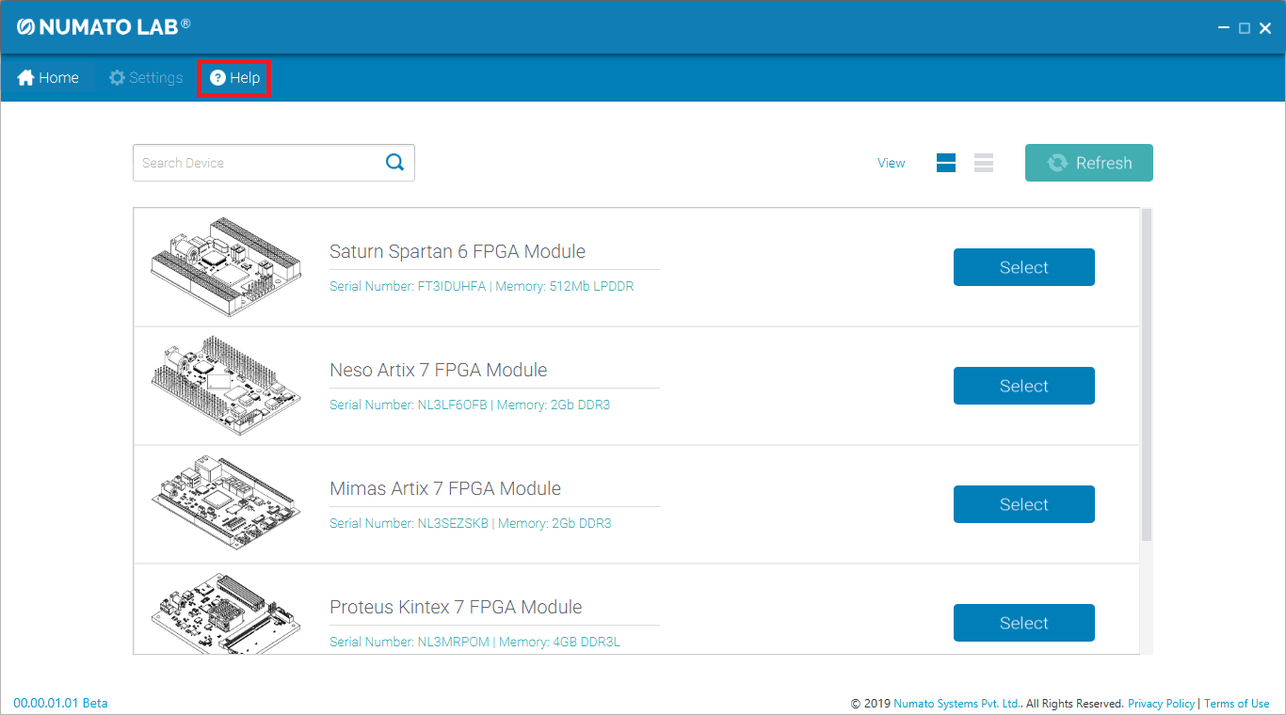
Task: Open the Privacy Policy link
Action: point(1161,704)
